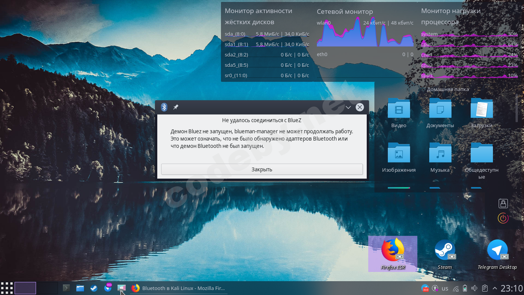Open the clipboard manager in system tray

(x=485, y=288)
